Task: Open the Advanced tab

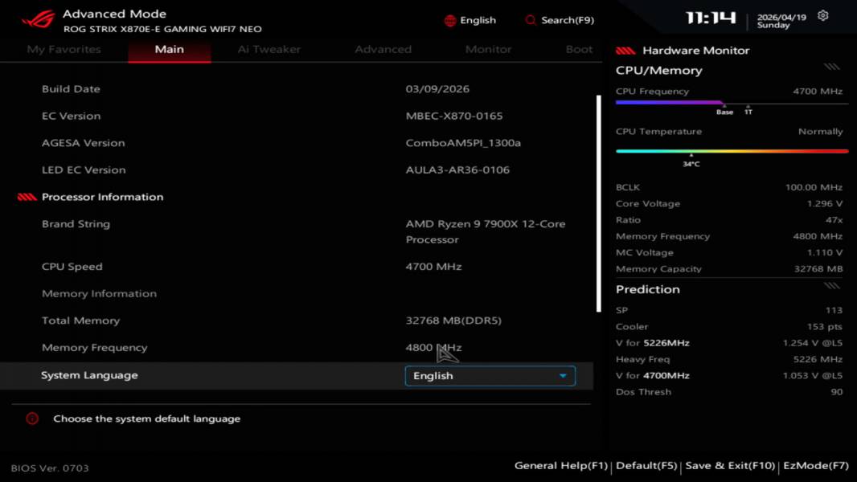Action: tap(383, 49)
